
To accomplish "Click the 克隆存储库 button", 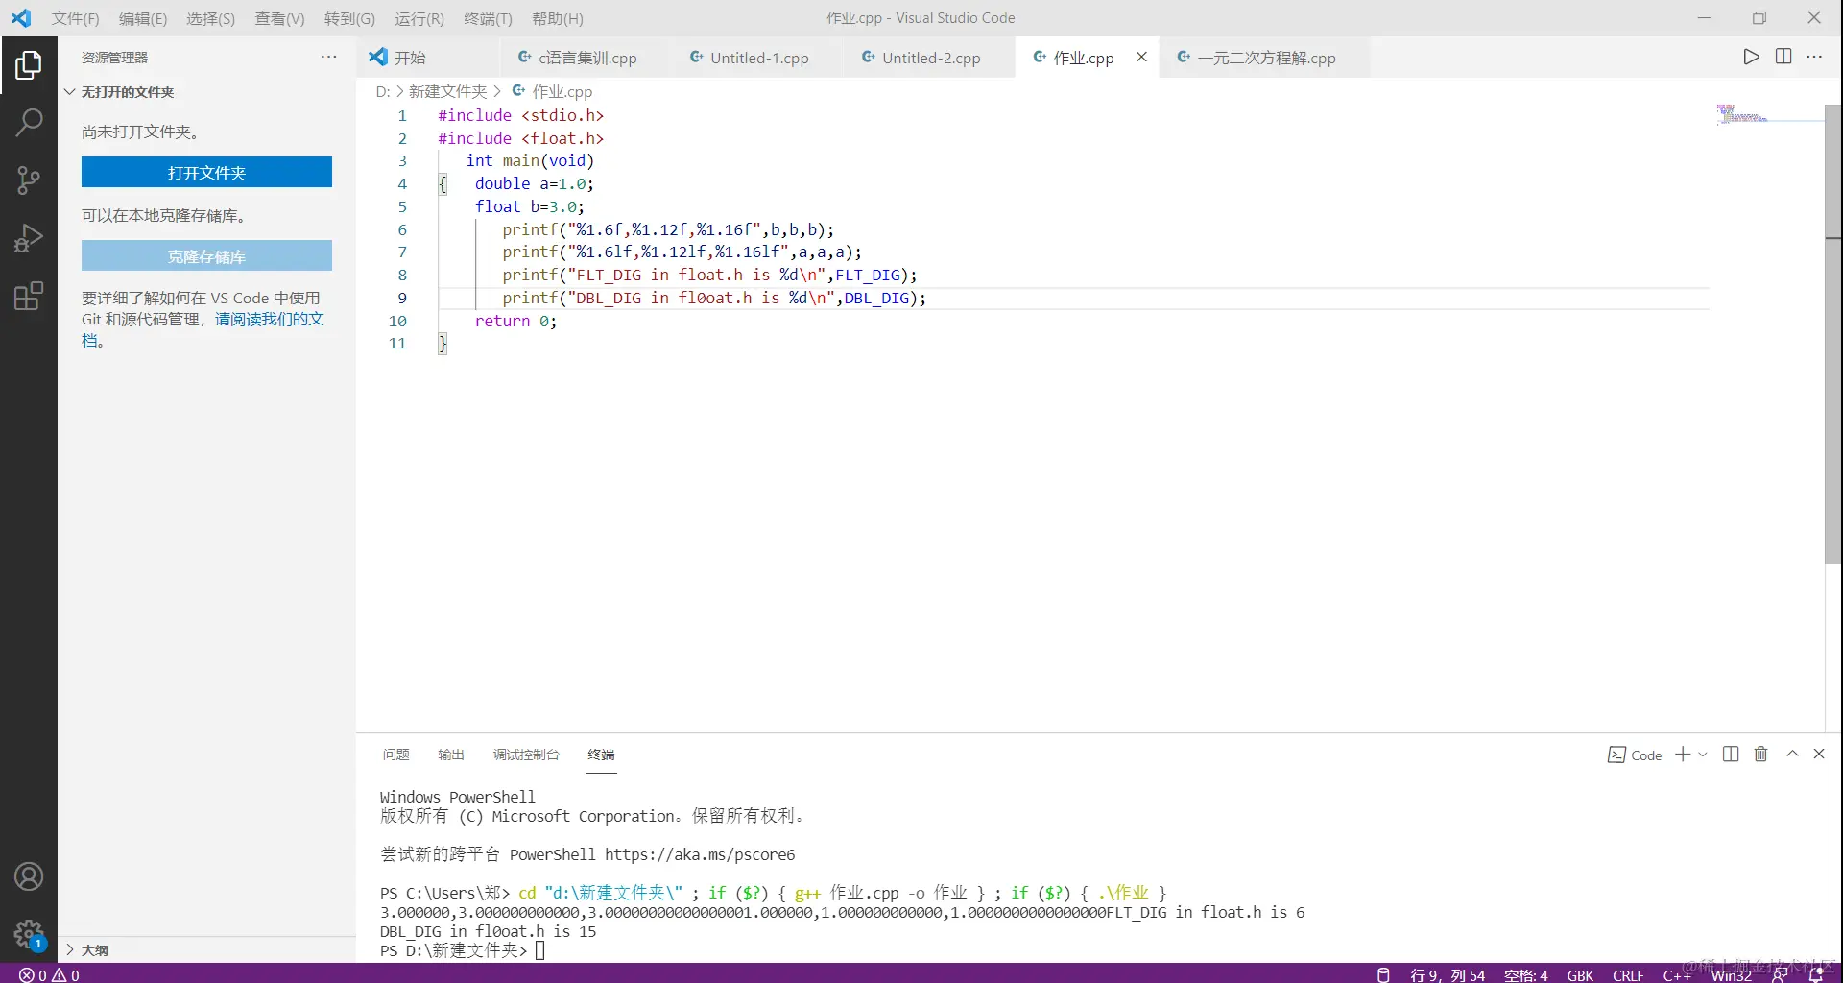I will tap(206, 256).
